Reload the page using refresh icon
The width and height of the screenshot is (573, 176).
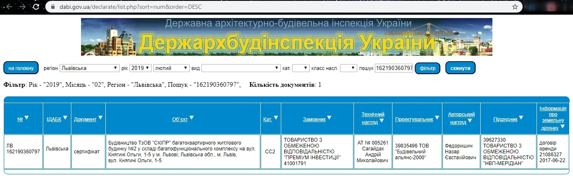click(36, 7)
